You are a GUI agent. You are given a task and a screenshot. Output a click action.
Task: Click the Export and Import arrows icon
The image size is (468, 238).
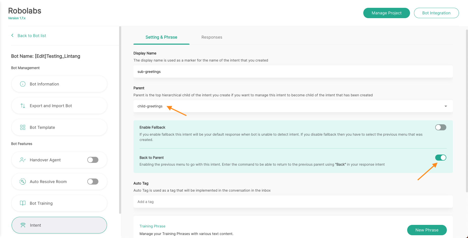pos(23,106)
